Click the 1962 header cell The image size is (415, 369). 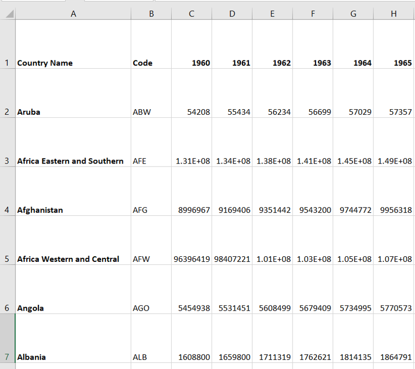tap(273, 44)
